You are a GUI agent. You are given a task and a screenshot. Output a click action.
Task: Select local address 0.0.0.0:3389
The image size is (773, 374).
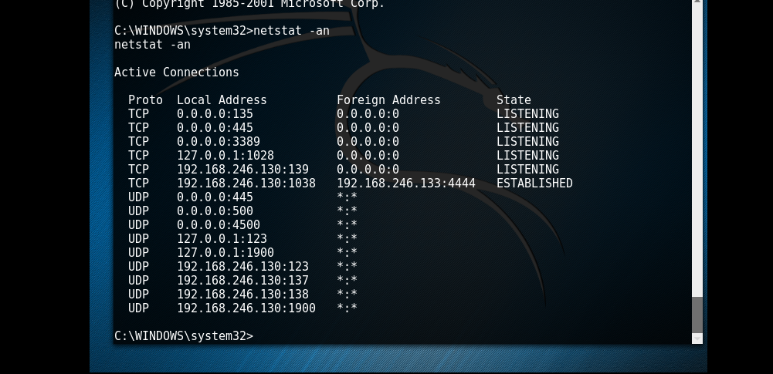(x=219, y=142)
